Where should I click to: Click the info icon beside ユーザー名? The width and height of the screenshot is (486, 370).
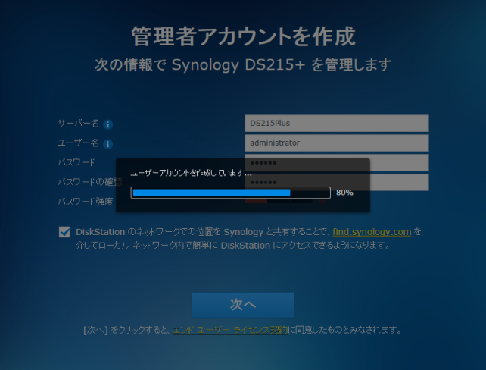click(107, 144)
